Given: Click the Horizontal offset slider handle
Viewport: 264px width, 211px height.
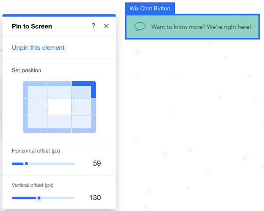Looking at the screenshot, I should [26, 164].
